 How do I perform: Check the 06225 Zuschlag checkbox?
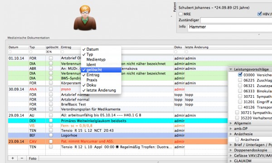tap(240, 80)
